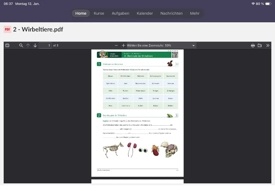The width and height of the screenshot is (275, 191).
Task: Expand the secondary toolbar with double chevron
Action: pos(268,45)
